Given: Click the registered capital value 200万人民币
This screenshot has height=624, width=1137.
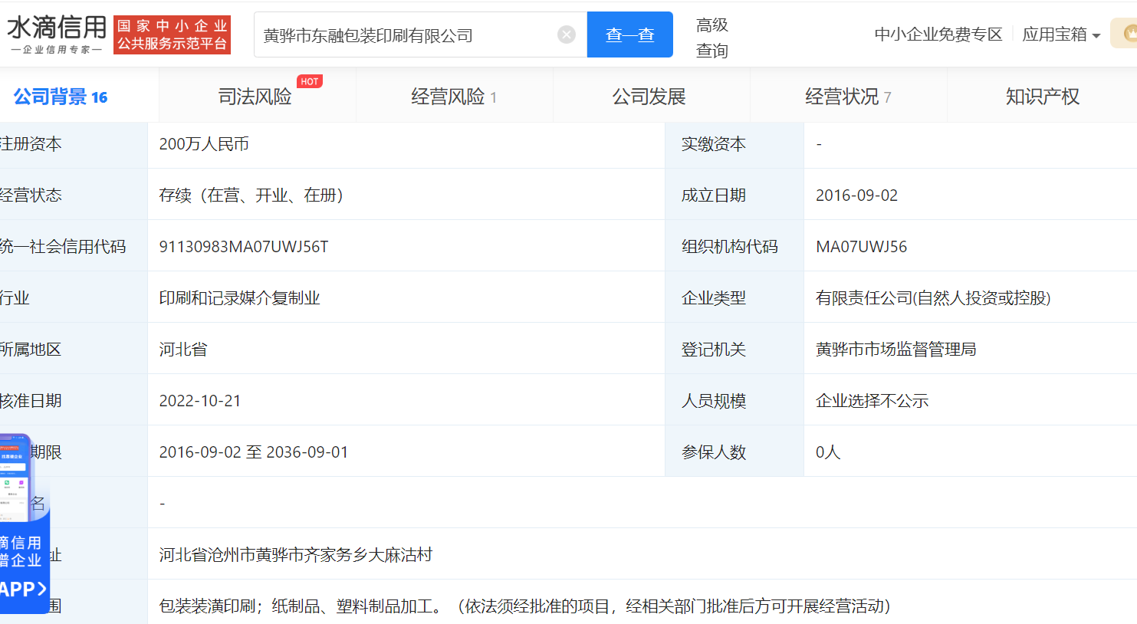Looking at the screenshot, I should pyautogui.click(x=204, y=144).
